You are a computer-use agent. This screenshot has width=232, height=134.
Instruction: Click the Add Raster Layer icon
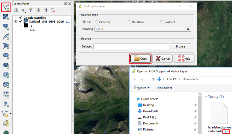[5, 17]
